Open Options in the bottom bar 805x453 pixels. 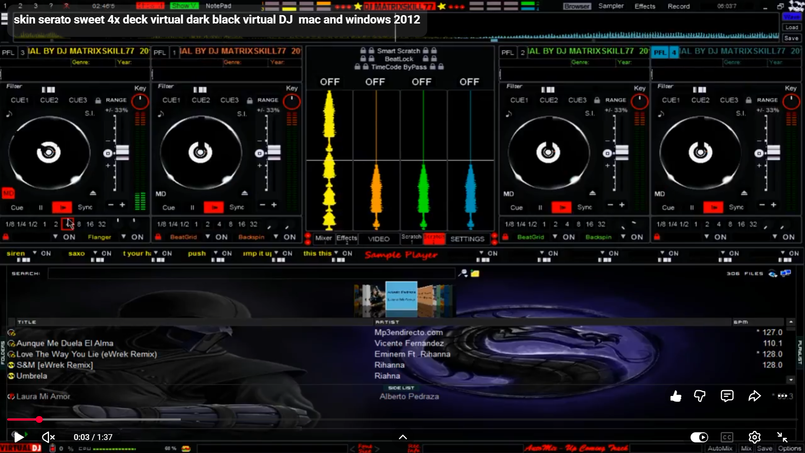coord(789,448)
